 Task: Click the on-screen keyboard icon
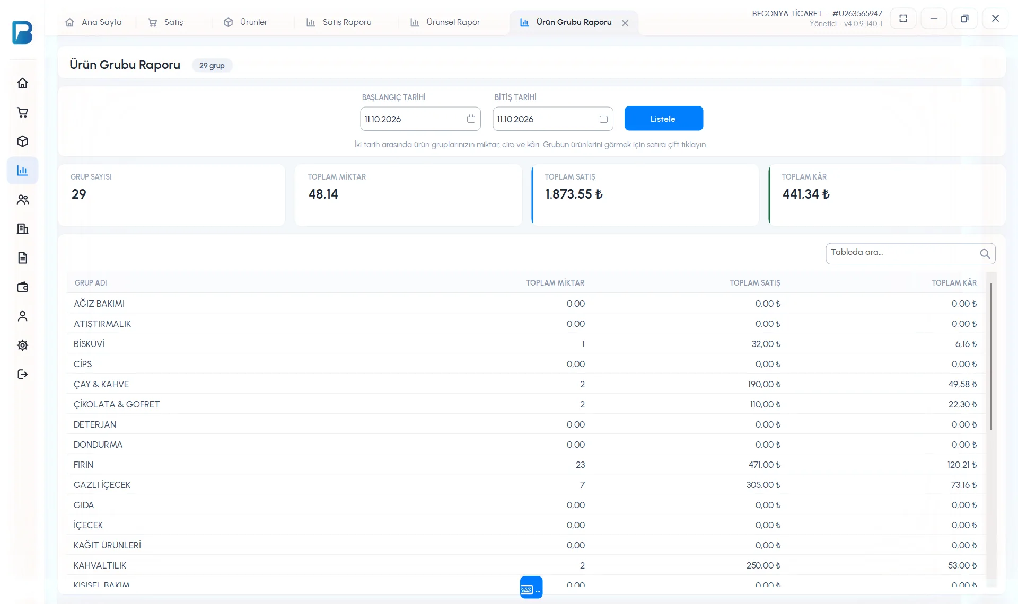[x=531, y=587]
